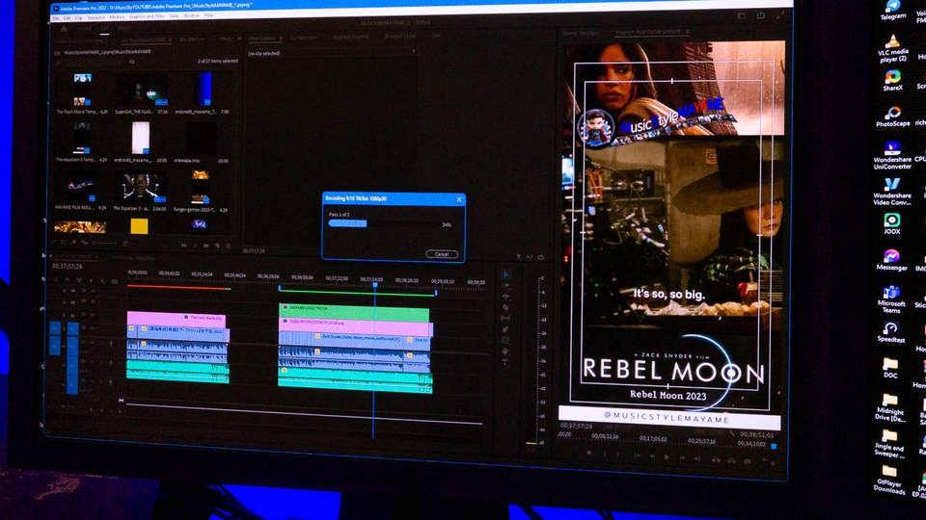This screenshot has width=926, height=520.
Task: Step back one frame in Program monitor
Action: (653, 456)
